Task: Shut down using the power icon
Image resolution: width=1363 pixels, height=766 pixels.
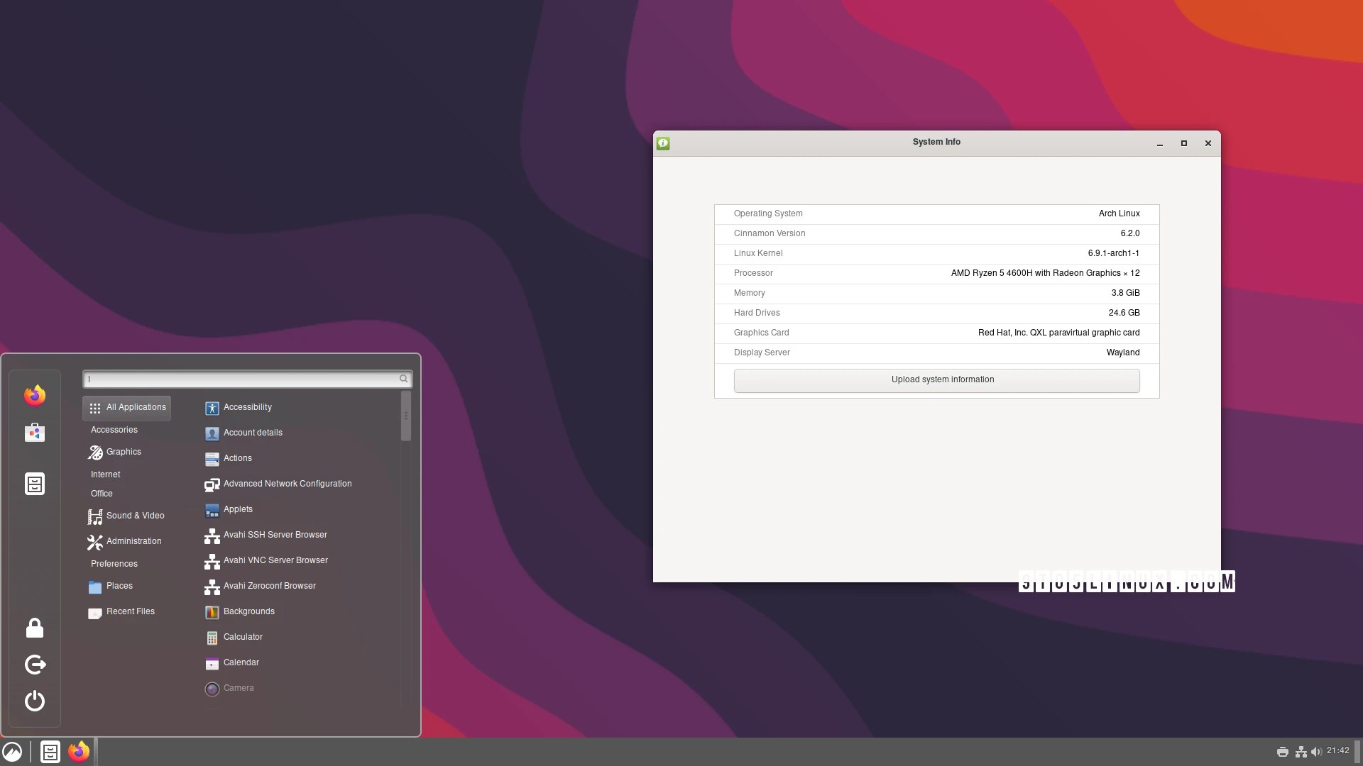Action: pyautogui.click(x=34, y=701)
